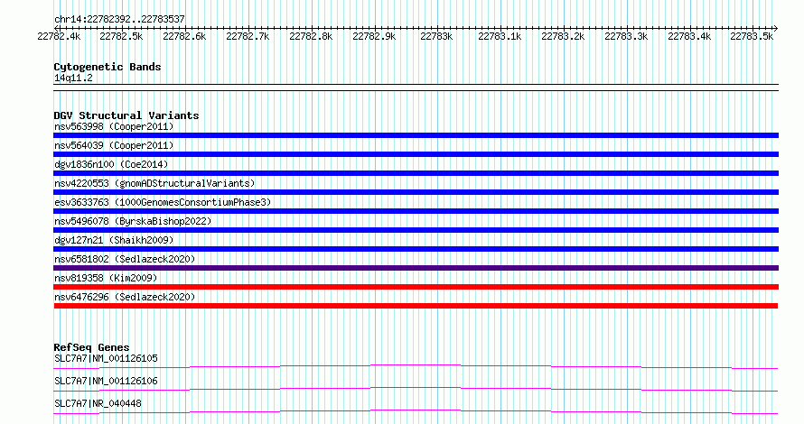Select the blue bar under nsv563998

(x=416, y=135)
